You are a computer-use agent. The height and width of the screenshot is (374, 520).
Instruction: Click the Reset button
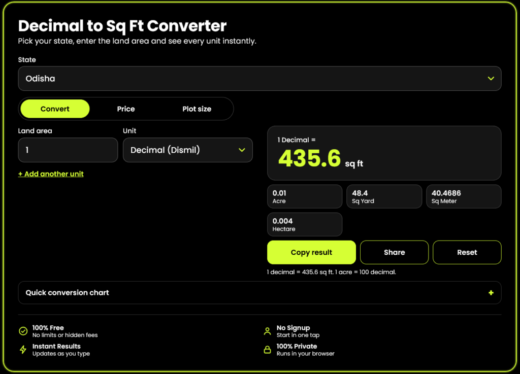(467, 252)
